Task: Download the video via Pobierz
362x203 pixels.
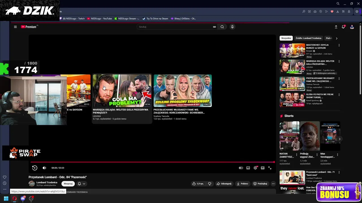Action: [242, 184]
